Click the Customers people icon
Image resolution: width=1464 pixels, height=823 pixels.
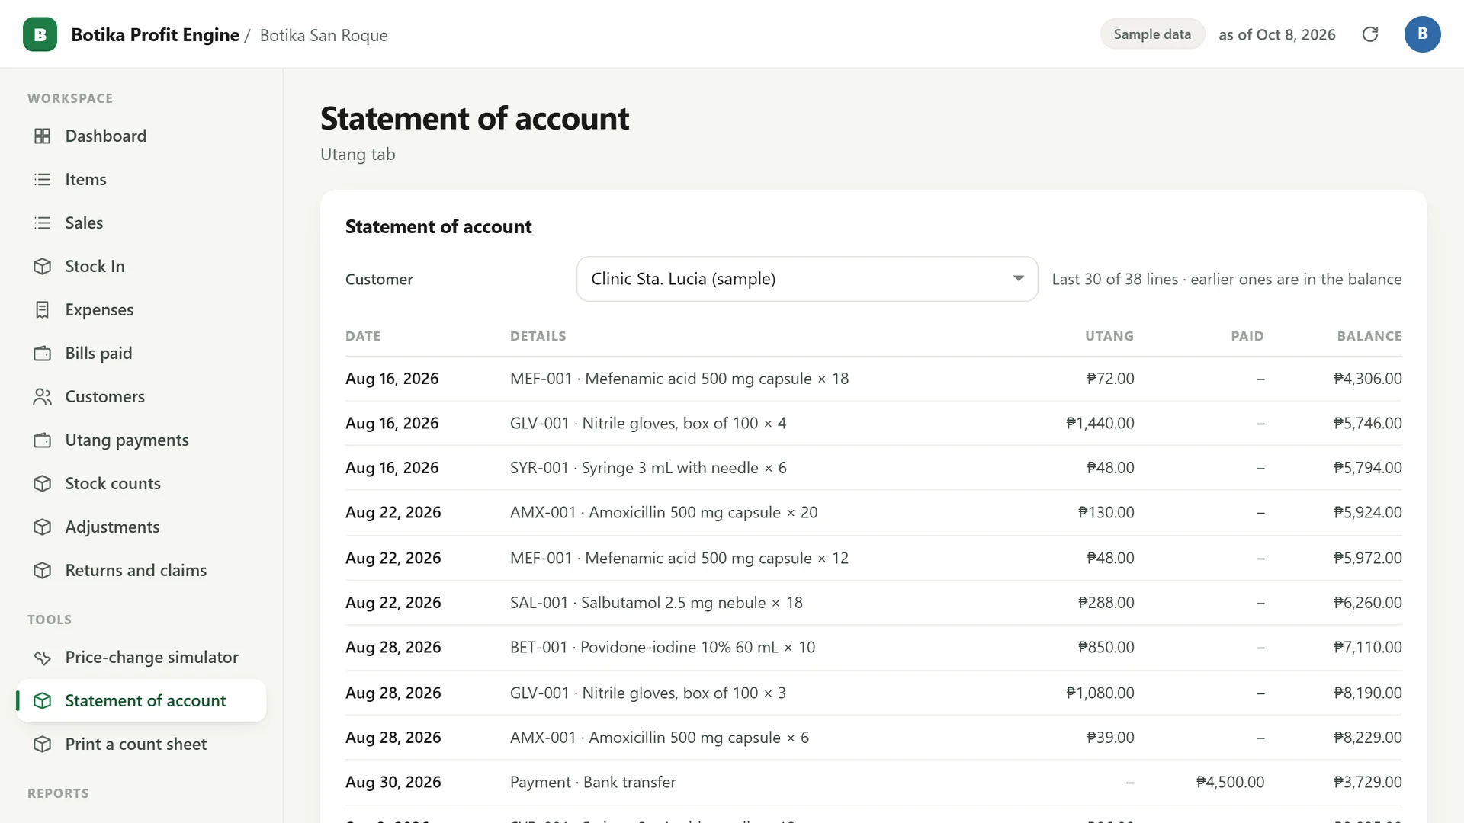pyautogui.click(x=43, y=396)
